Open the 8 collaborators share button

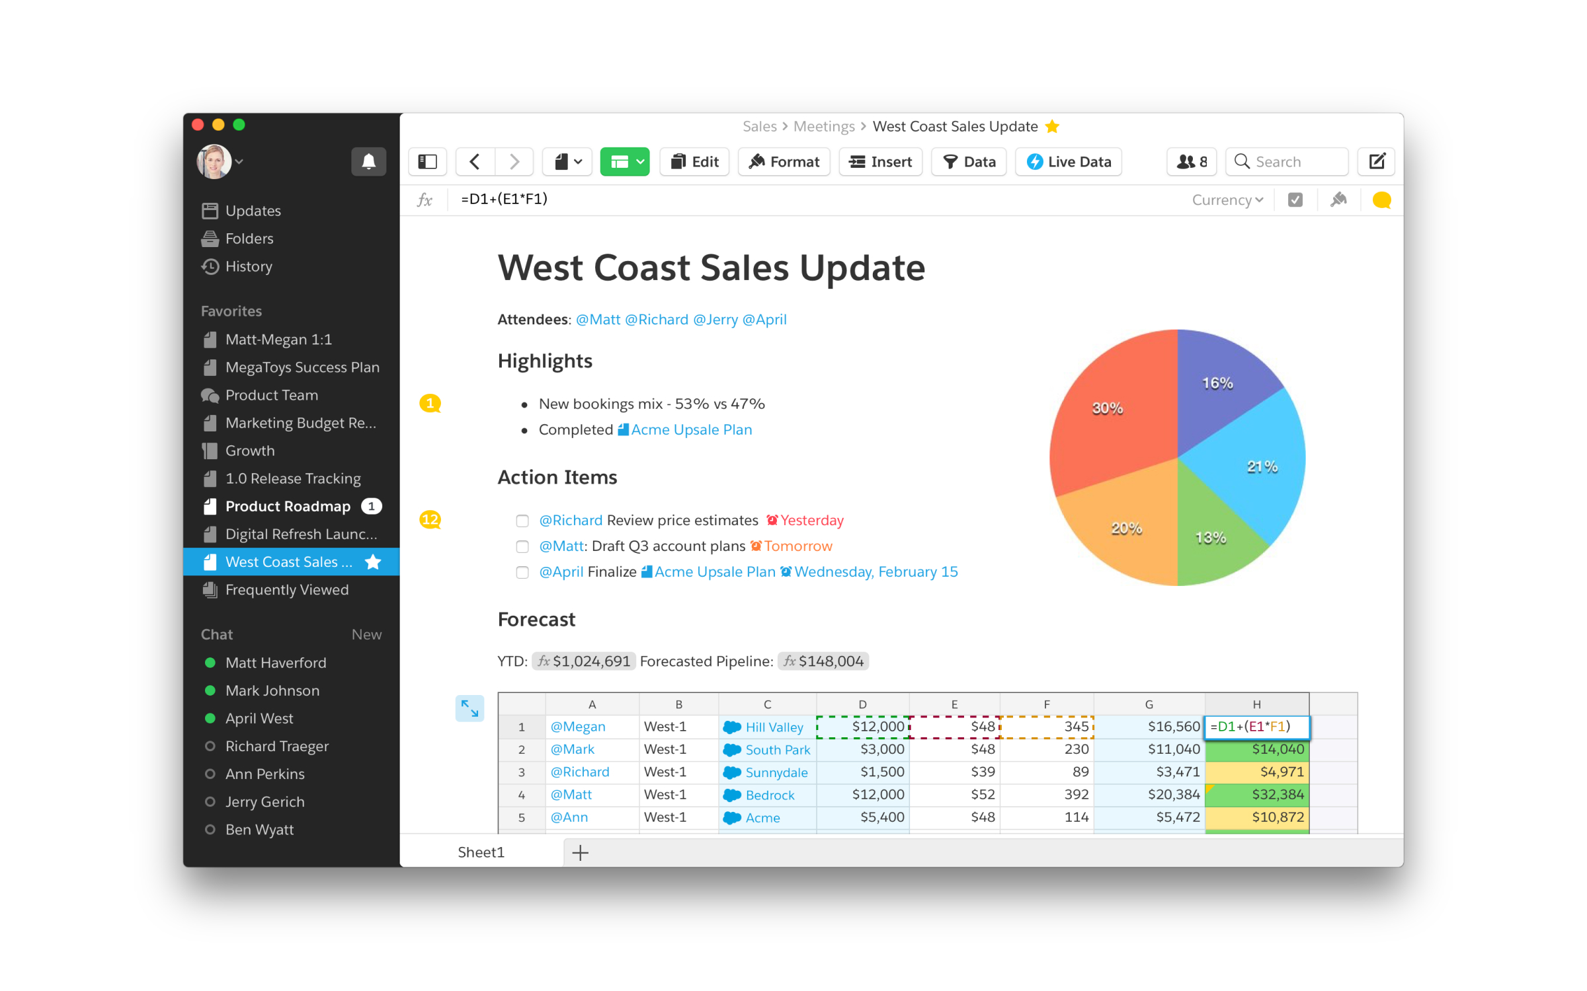1192,161
